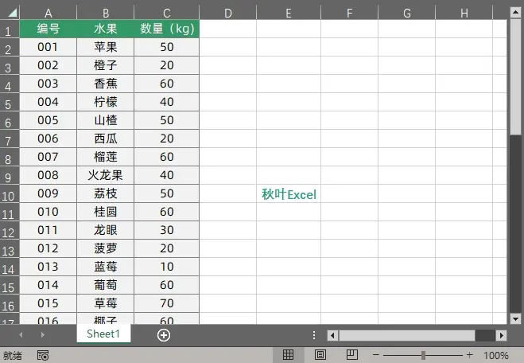
Task: Select column E header
Action: [x=289, y=13]
